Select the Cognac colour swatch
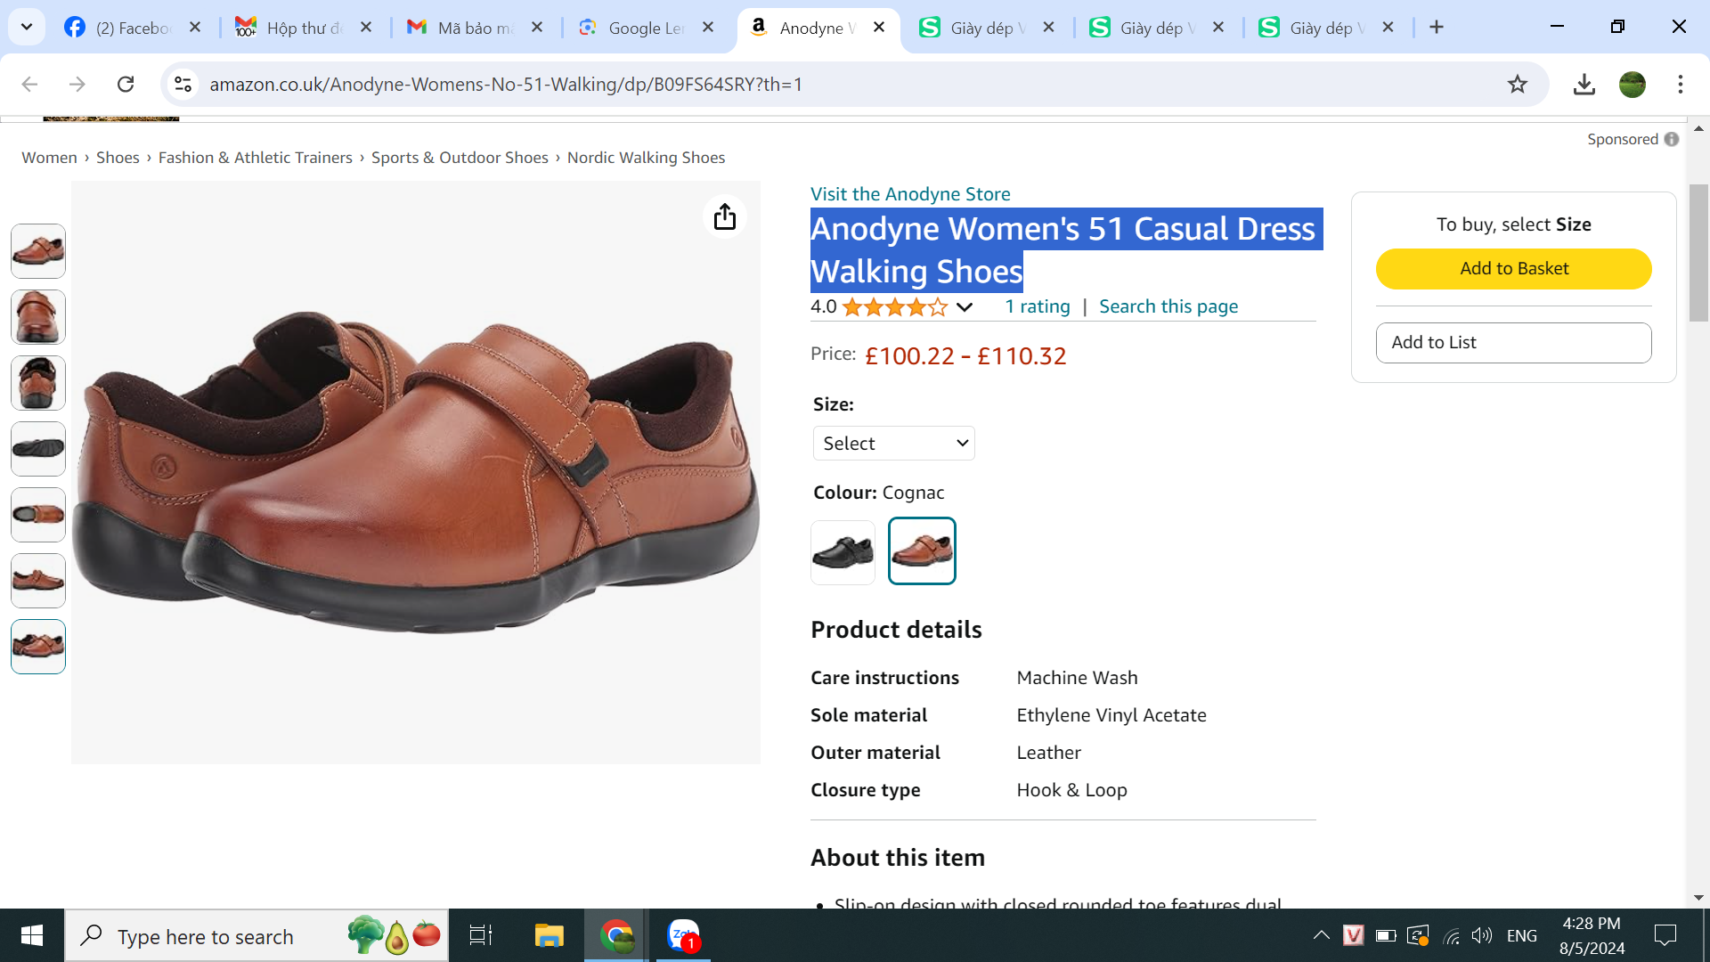The image size is (1710, 962). point(922,551)
